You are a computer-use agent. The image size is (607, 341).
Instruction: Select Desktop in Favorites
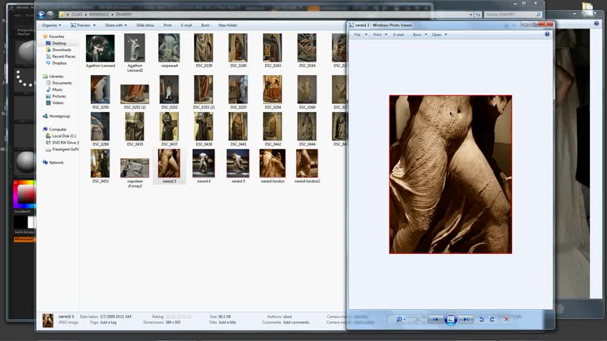[x=59, y=43]
